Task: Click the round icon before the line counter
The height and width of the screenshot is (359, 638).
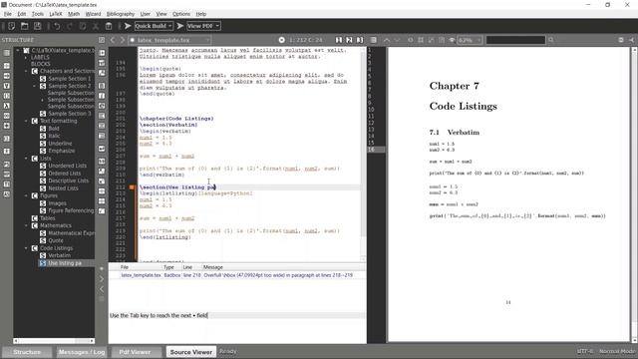Action: pyautogui.click(x=281, y=40)
